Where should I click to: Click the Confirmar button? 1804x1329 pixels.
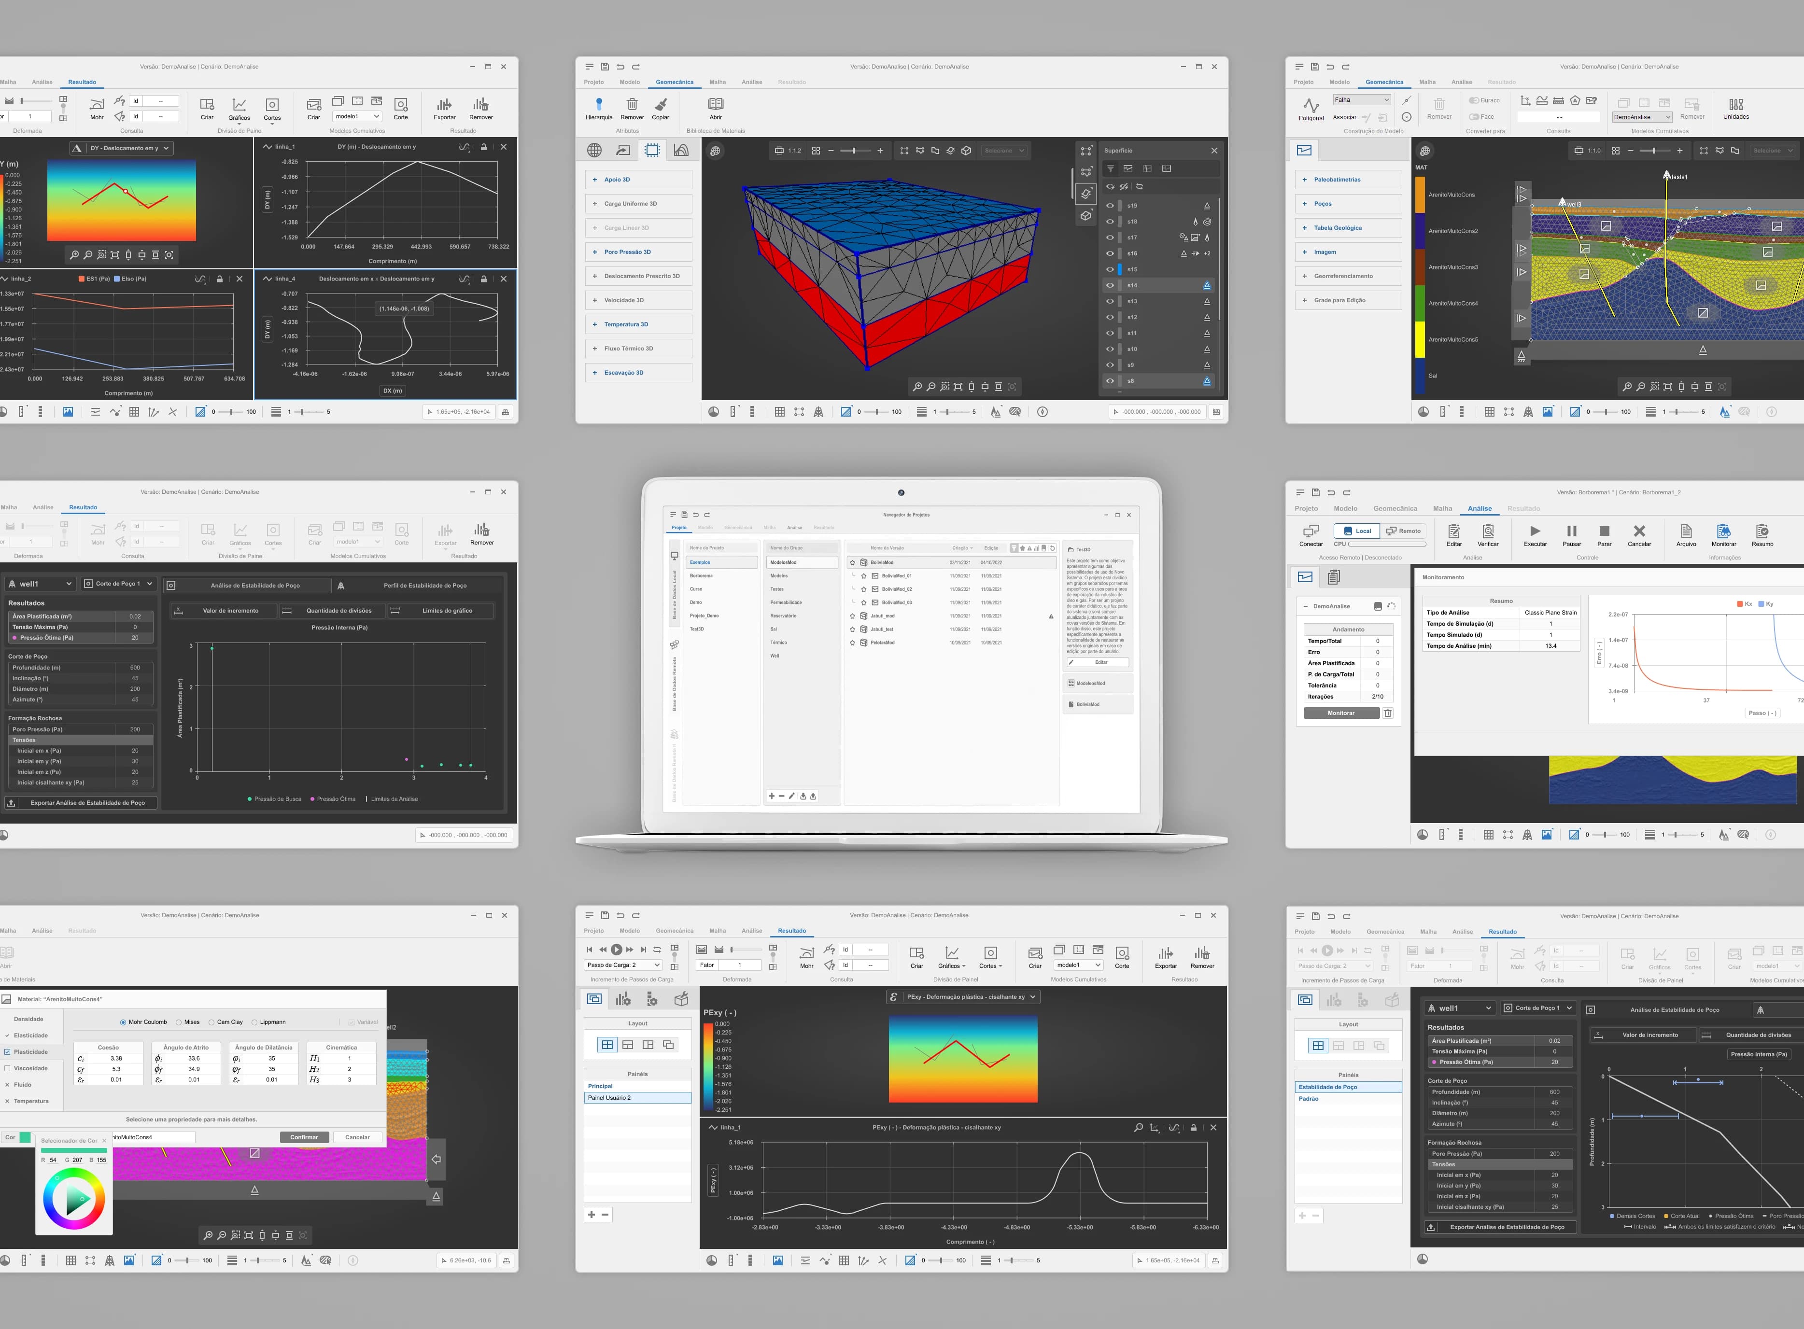[304, 1137]
